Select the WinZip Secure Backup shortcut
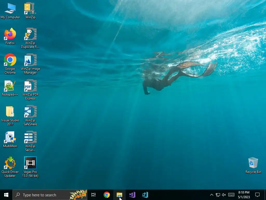This screenshot has height=200, width=266. (x=30, y=141)
